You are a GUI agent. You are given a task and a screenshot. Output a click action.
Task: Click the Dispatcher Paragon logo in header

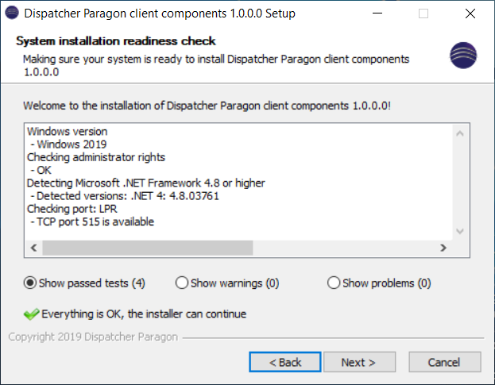(463, 55)
